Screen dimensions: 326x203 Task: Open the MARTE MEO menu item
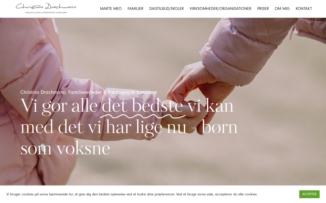(111, 9)
